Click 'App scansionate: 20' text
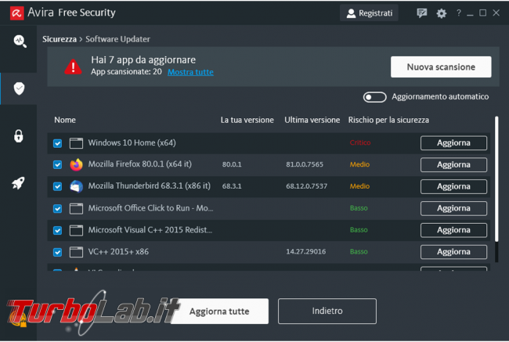This screenshot has width=509, height=342. click(126, 72)
